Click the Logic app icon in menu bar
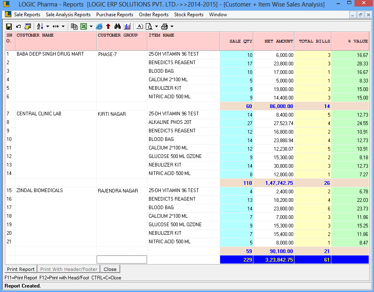The image size is (374, 292). point(8,14)
